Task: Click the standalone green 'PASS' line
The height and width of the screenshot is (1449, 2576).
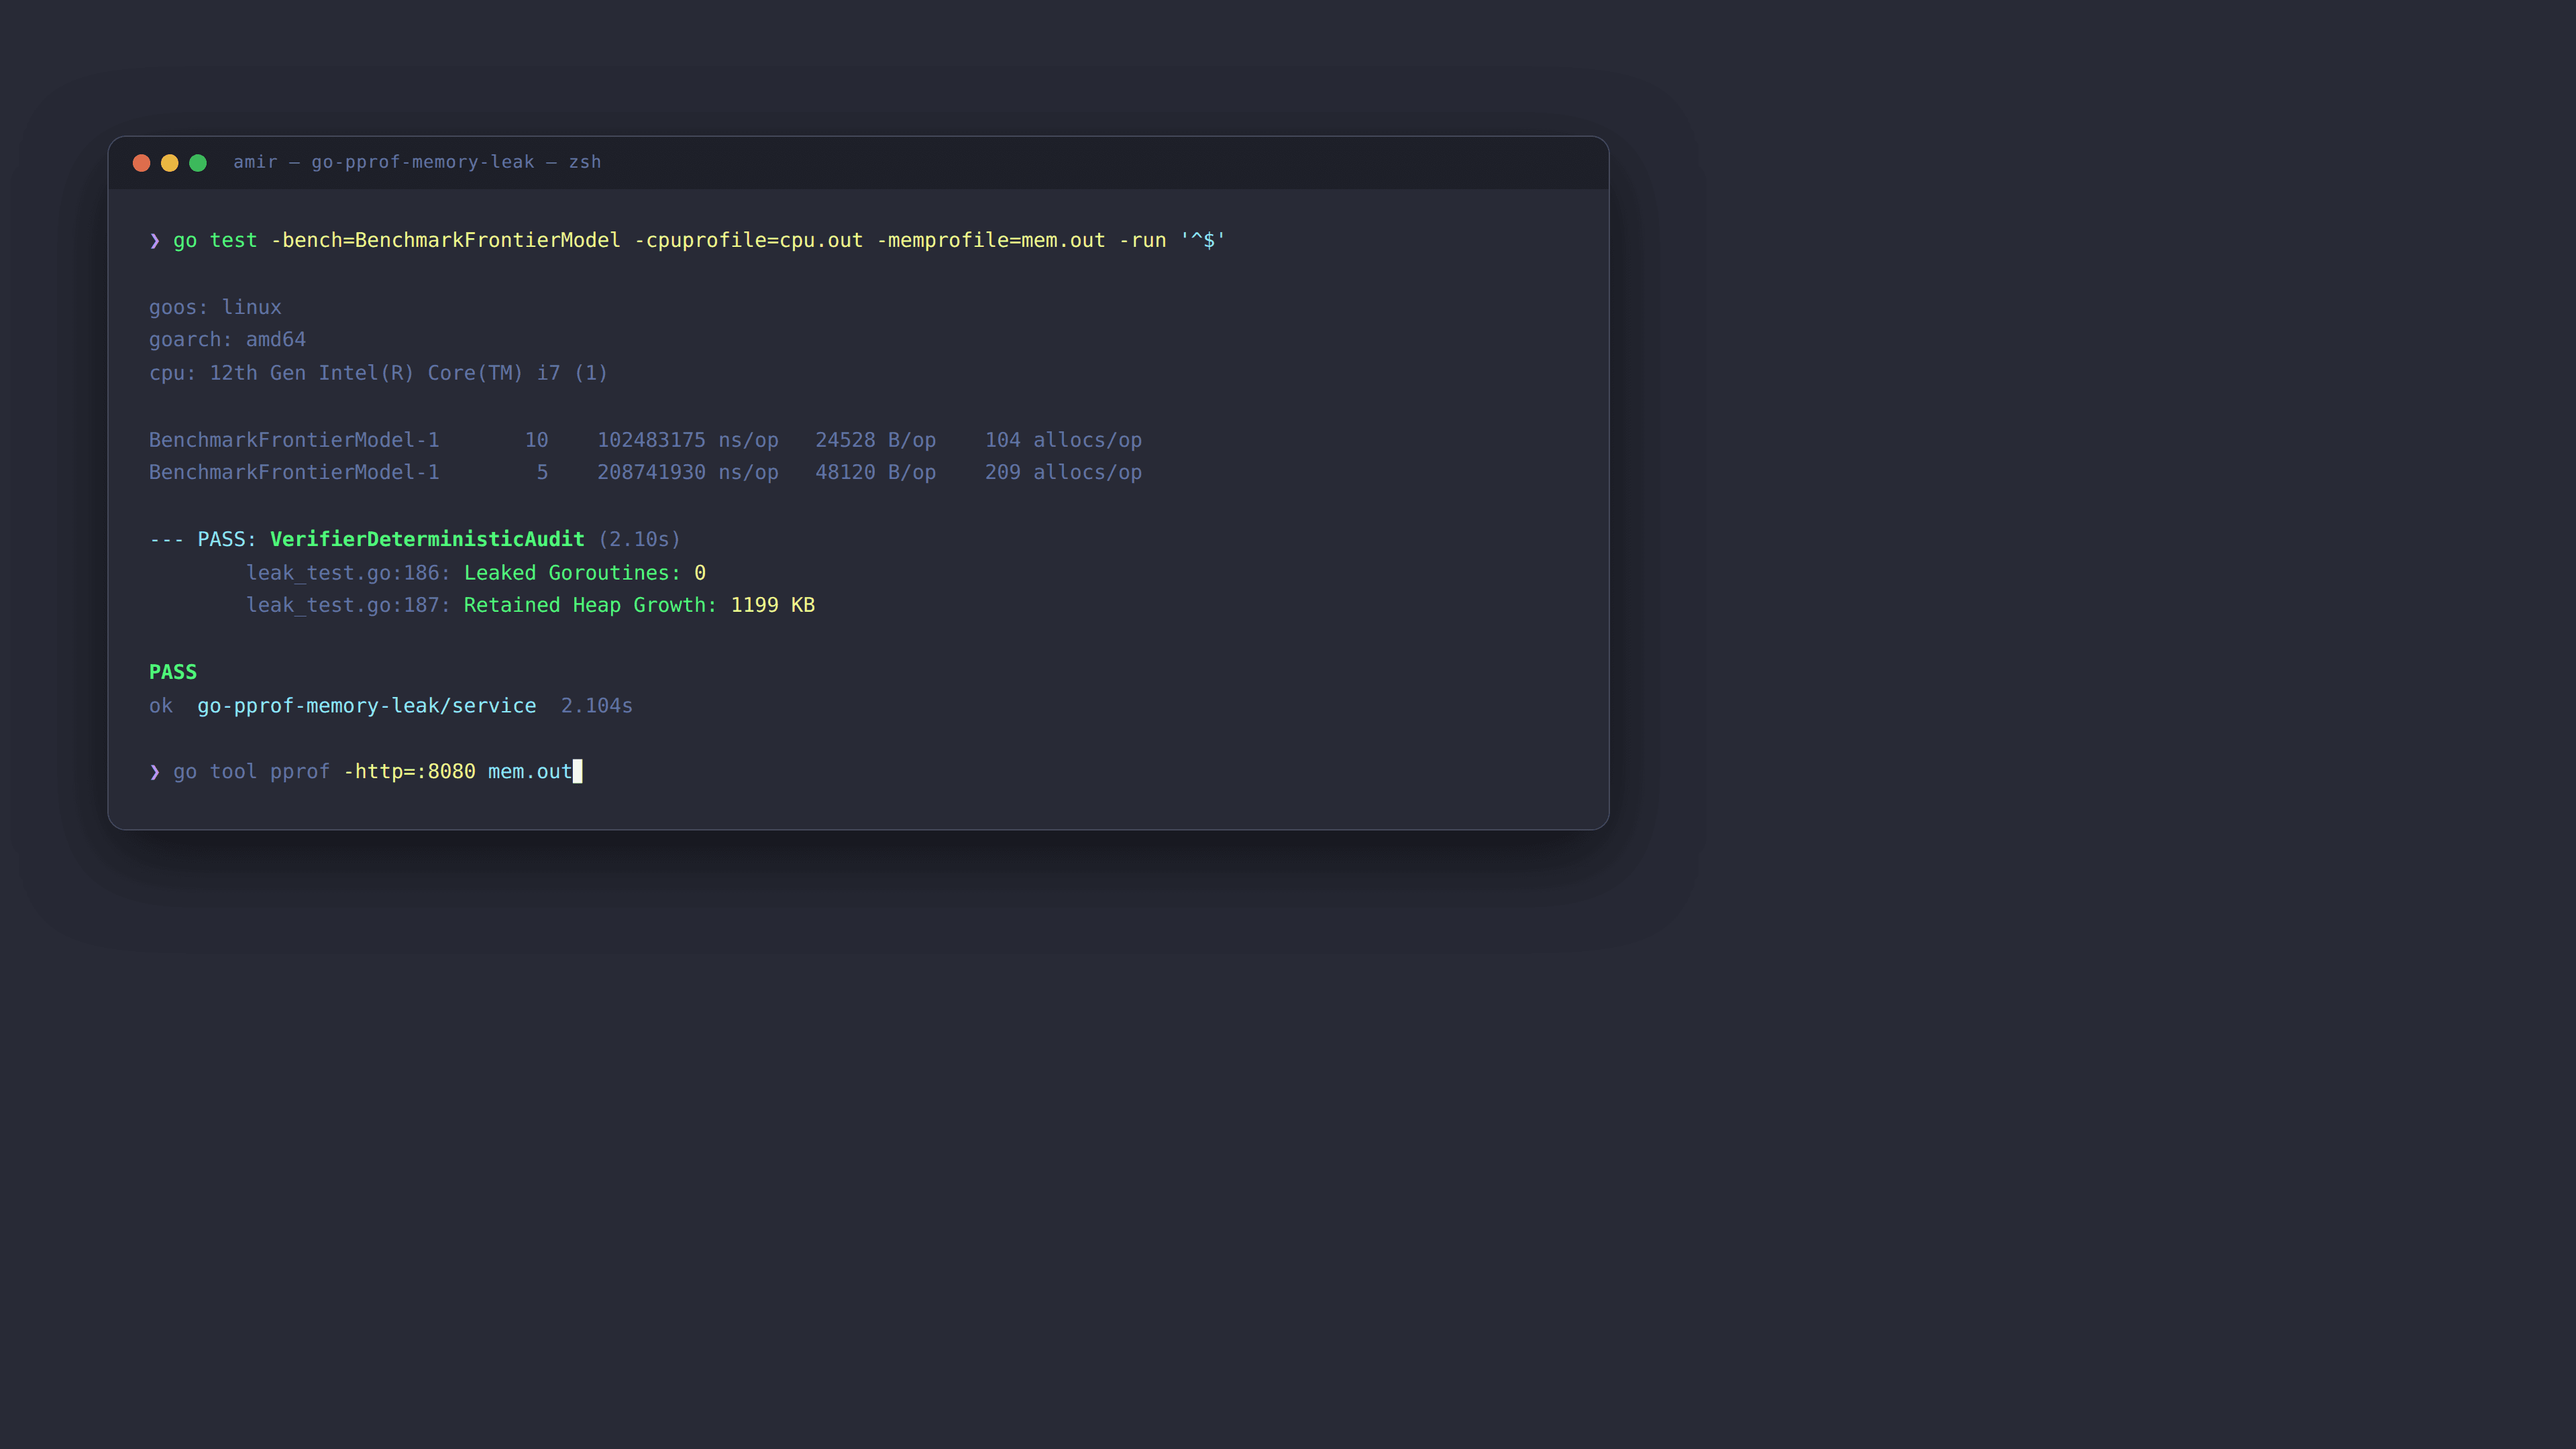Action: tap(173, 672)
